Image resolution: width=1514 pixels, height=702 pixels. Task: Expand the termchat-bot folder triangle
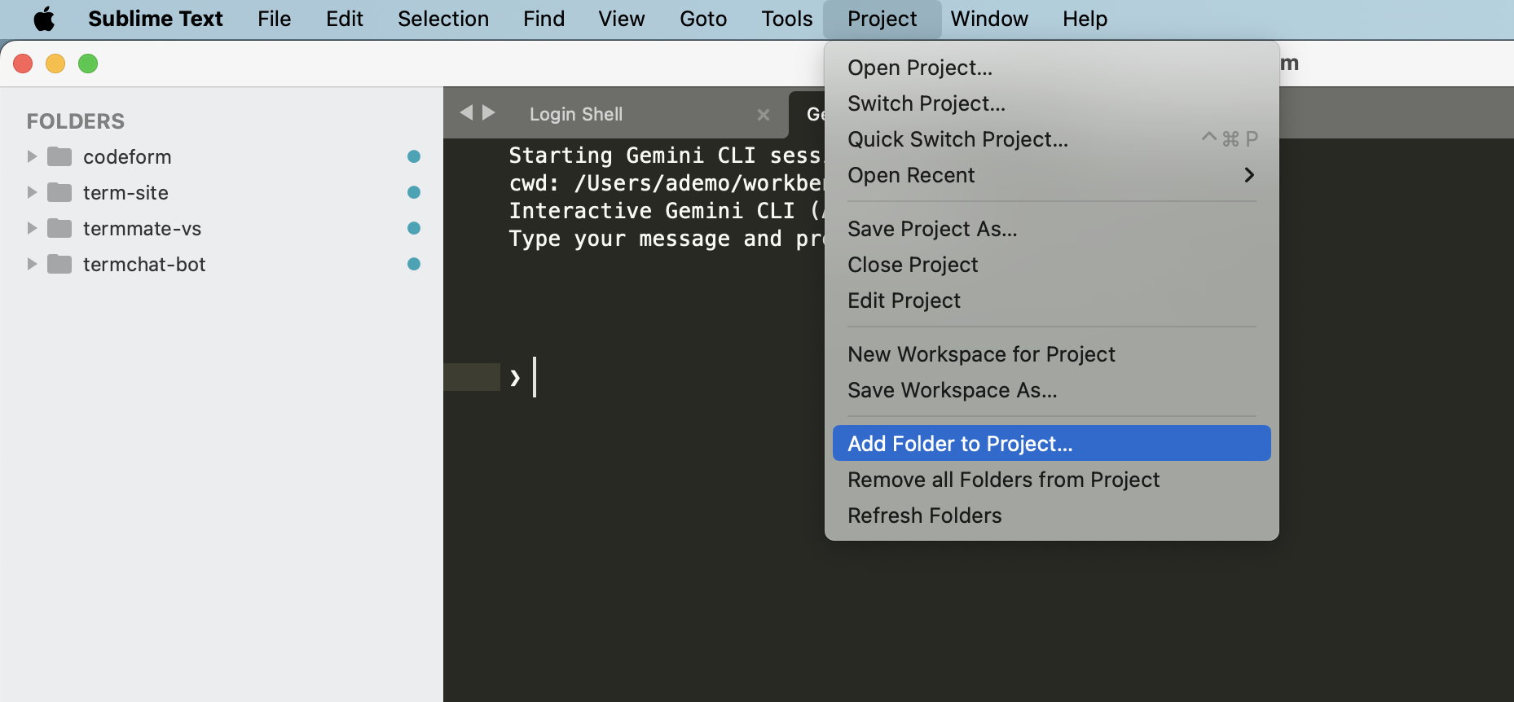(x=32, y=264)
